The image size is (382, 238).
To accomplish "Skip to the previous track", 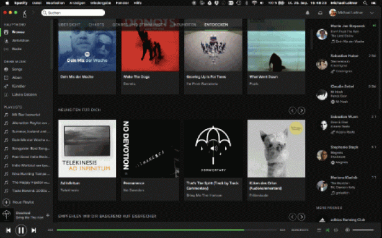I will click(x=8, y=230).
